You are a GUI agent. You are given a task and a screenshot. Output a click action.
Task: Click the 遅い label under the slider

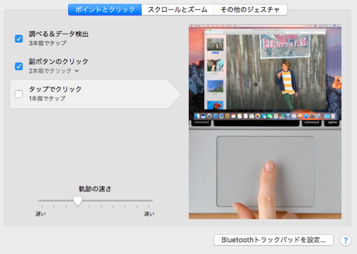41,214
